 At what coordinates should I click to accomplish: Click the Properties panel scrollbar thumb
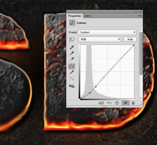click(x=141, y=53)
